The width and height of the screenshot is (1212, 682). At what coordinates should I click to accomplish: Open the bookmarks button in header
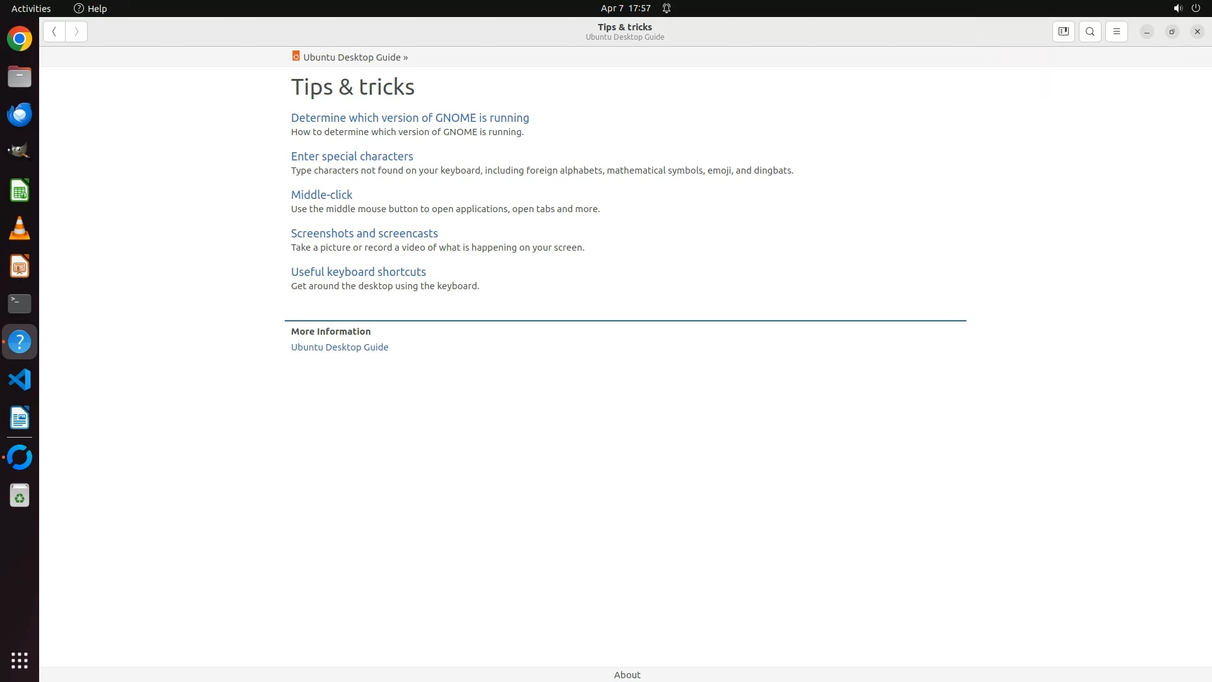pyautogui.click(x=1063, y=32)
